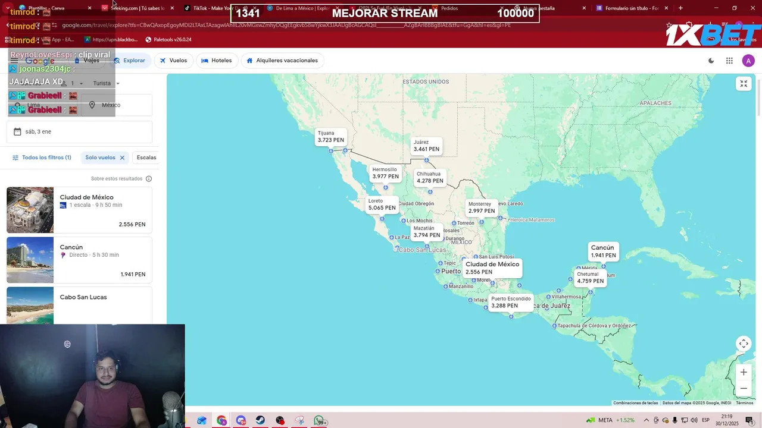762x428 pixels.
Task: Click the México destination field
Action: tap(117, 105)
